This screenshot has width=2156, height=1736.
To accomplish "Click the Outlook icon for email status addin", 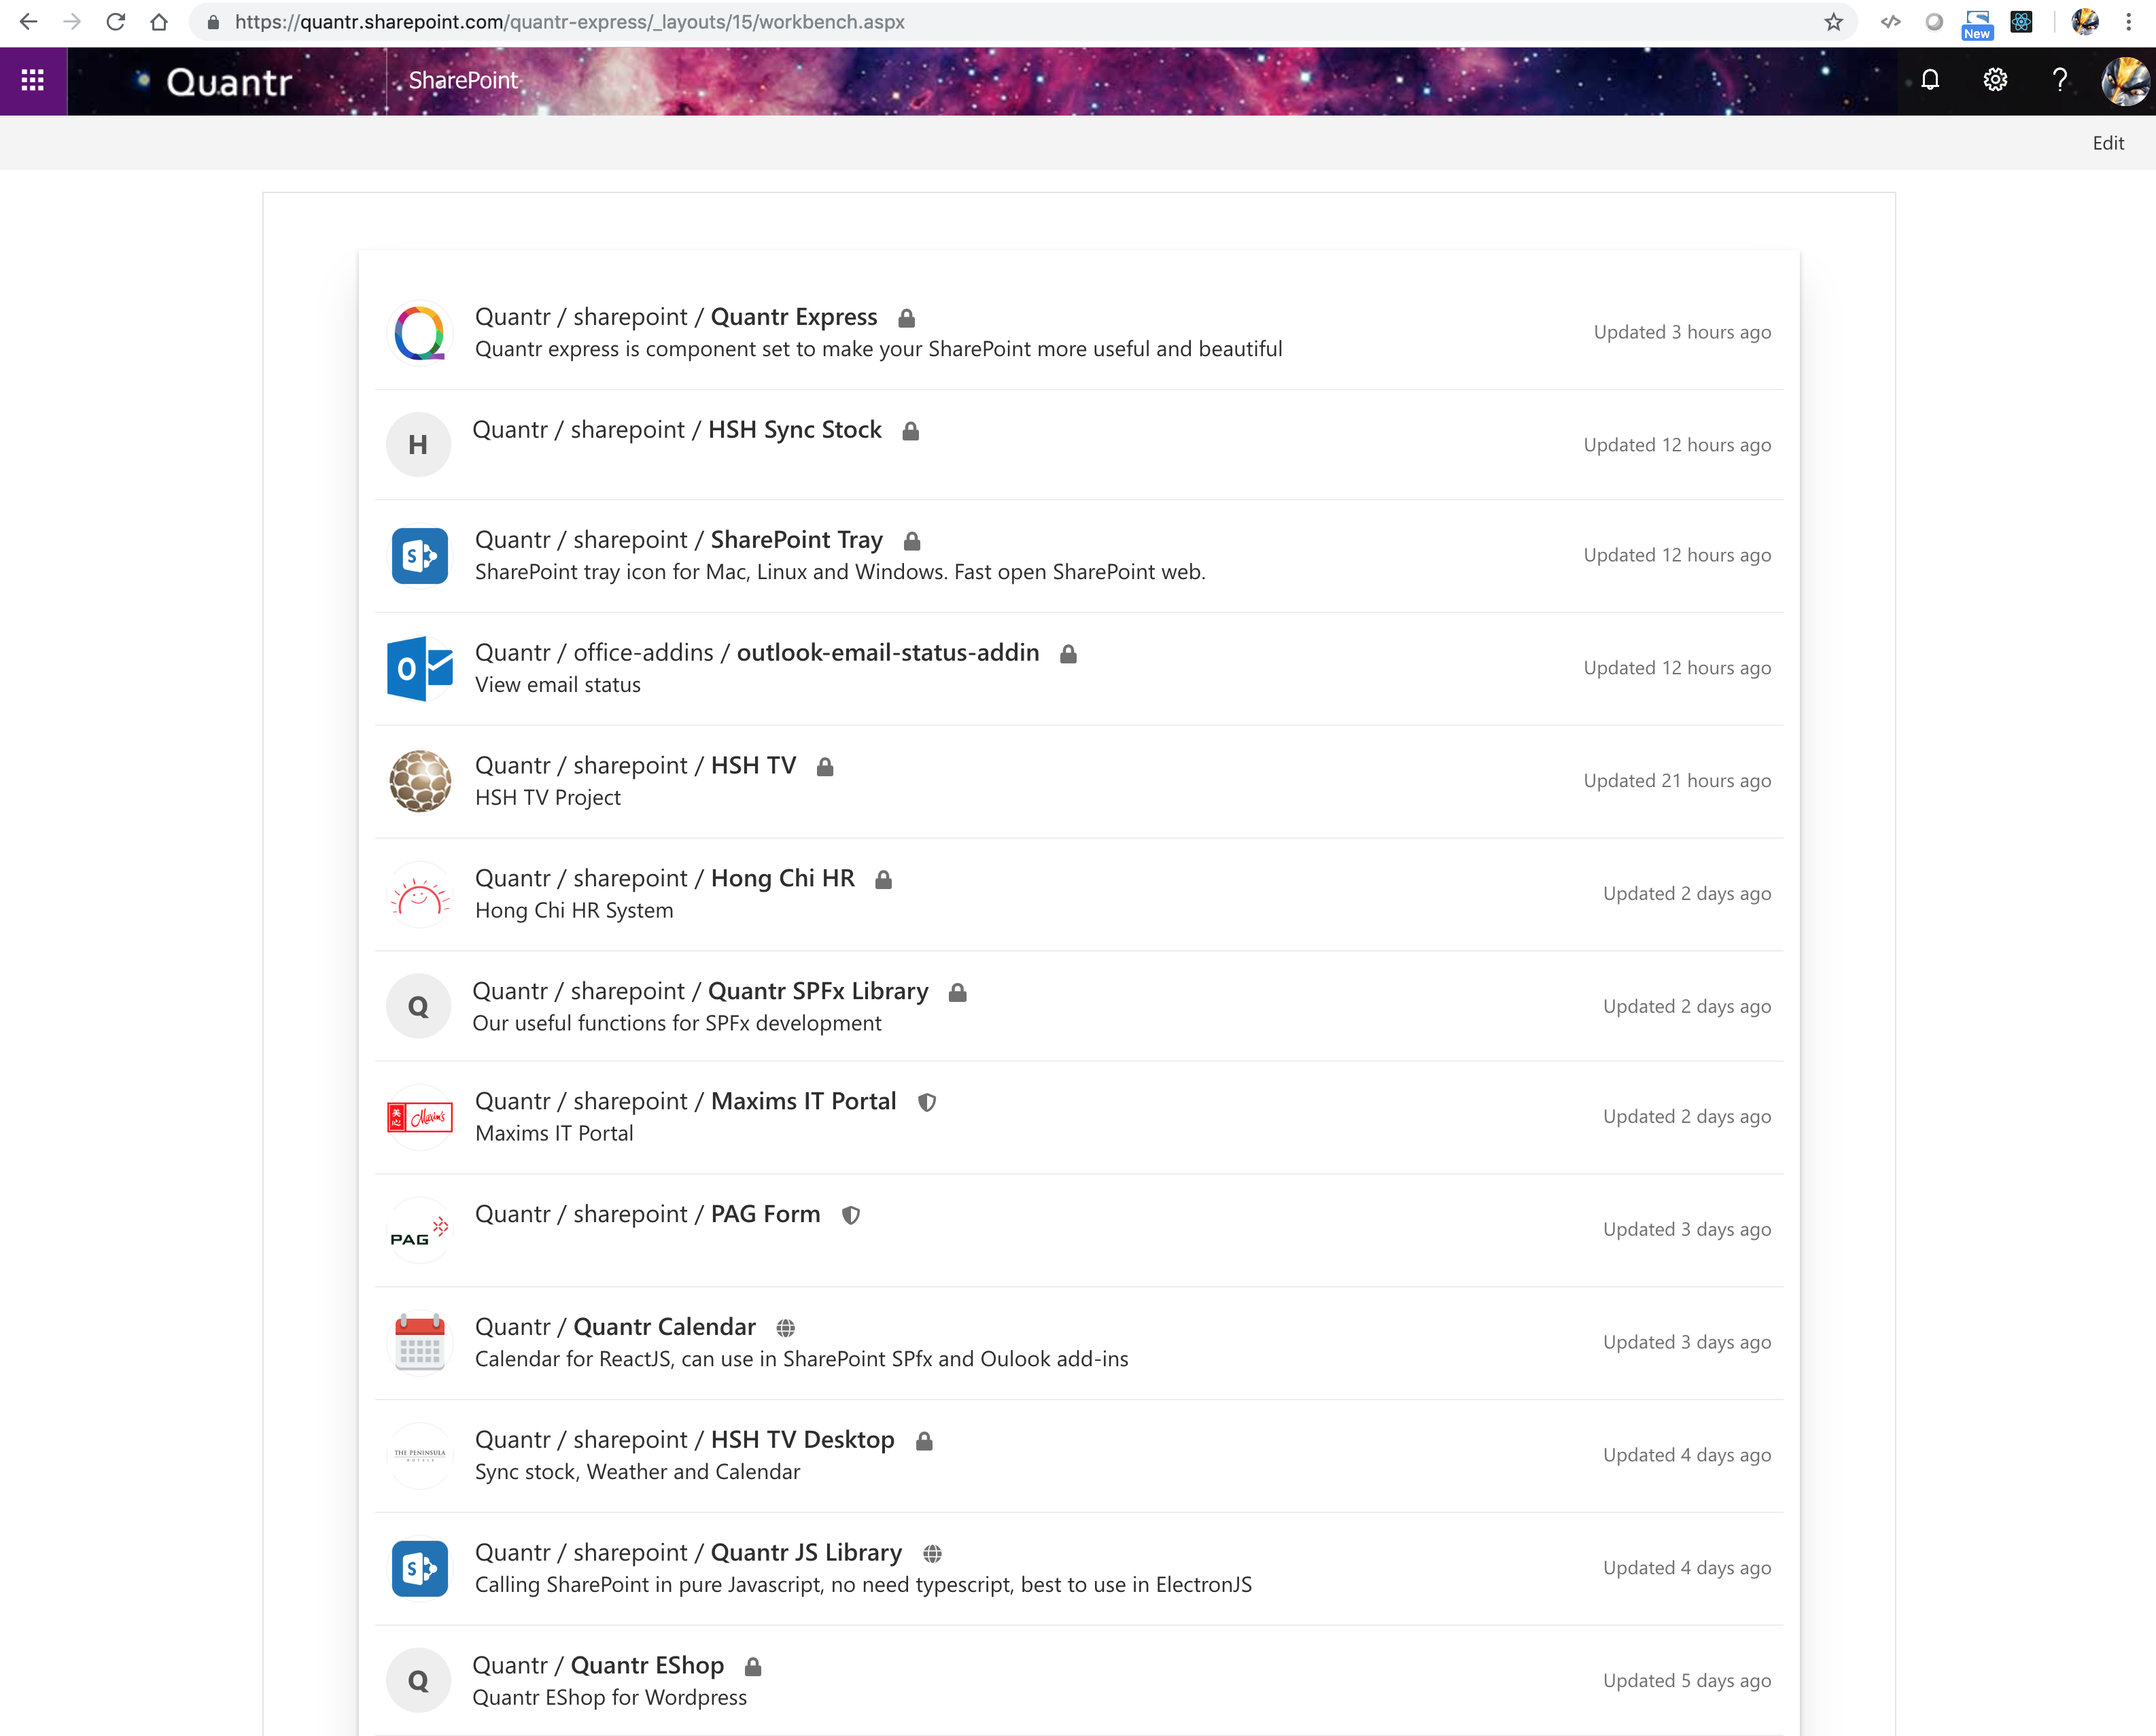I will 419,668.
